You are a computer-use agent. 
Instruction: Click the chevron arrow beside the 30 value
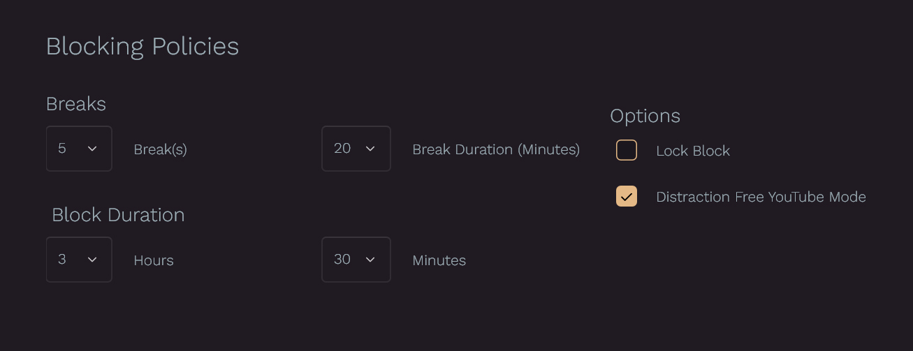point(370,260)
